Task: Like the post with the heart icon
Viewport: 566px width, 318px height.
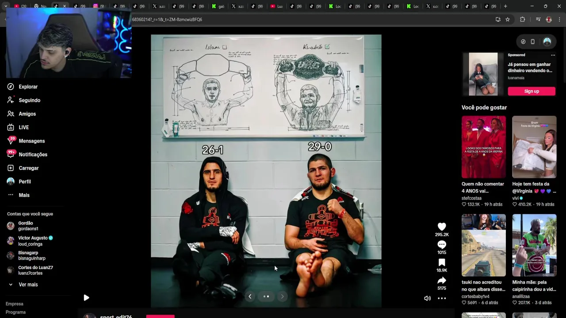Action: click(442, 227)
